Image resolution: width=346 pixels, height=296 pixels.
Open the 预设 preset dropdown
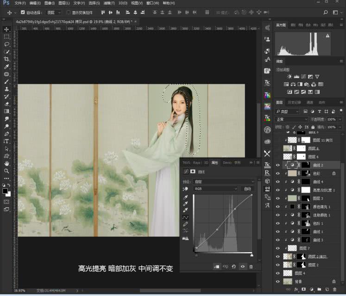pyautogui.click(x=223, y=182)
